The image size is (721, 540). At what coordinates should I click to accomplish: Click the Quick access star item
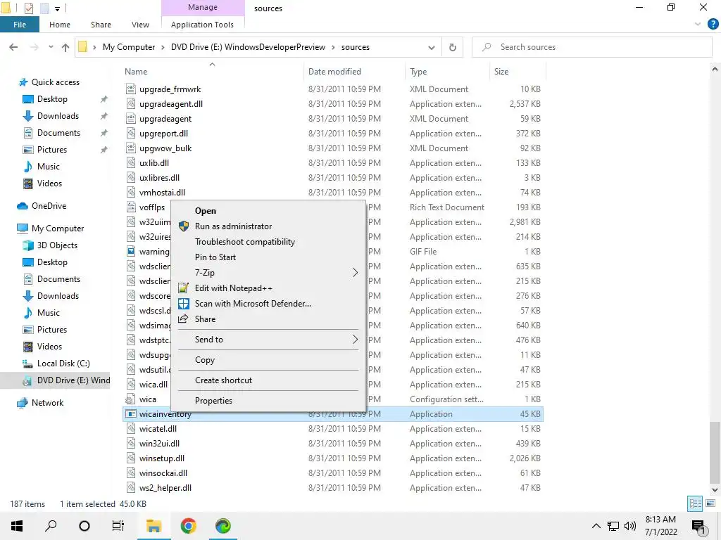[55, 82]
